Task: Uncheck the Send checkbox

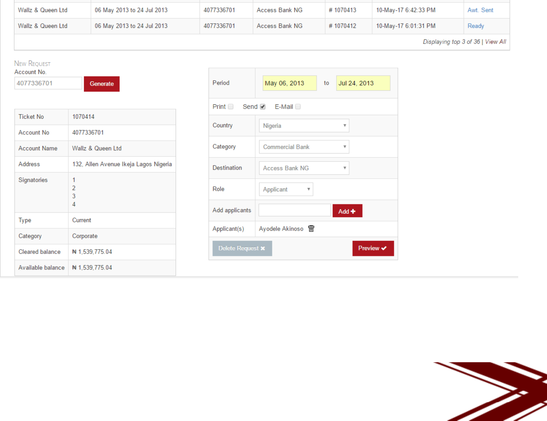Action: 263,107
